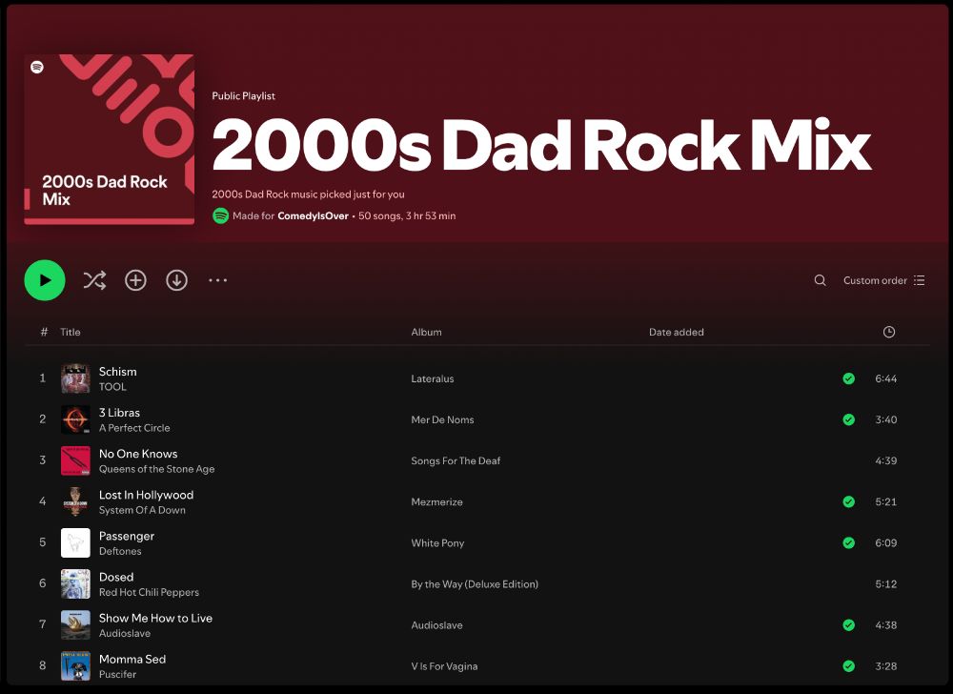The height and width of the screenshot is (694, 953).
Task: Click the 5:12 duration of Dosed
Action: pos(886,584)
